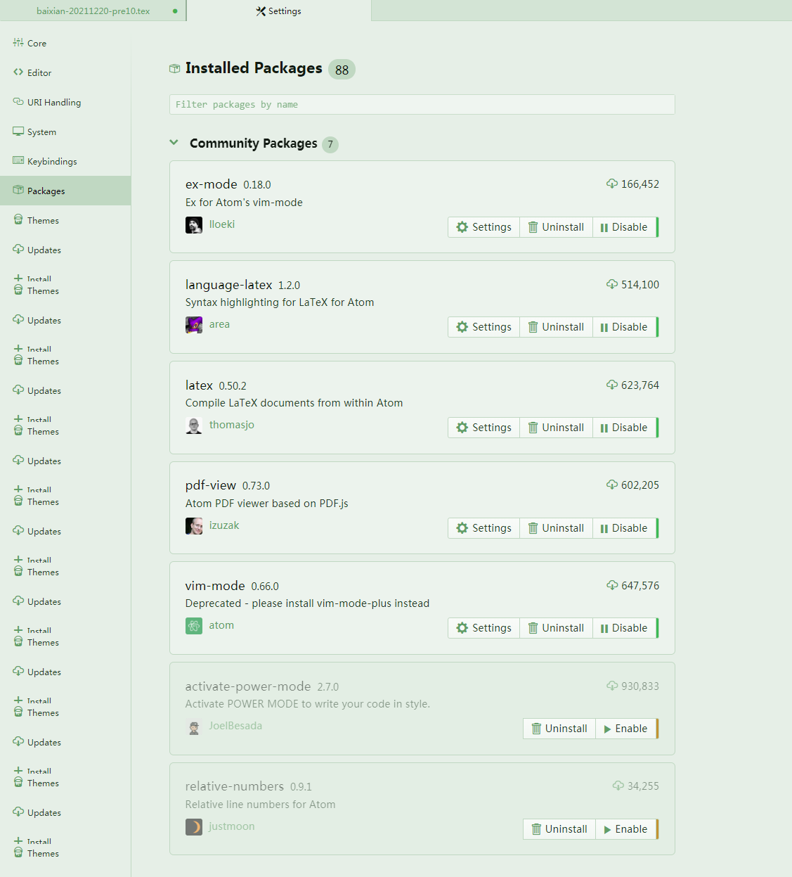
Task: Disable the pdf-view package
Action: click(x=625, y=528)
